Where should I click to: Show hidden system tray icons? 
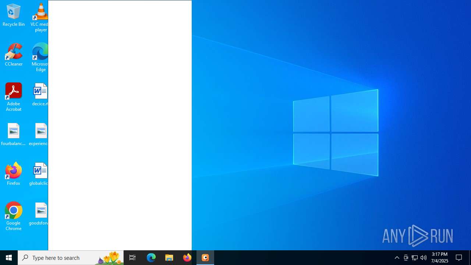tap(397, 258)
